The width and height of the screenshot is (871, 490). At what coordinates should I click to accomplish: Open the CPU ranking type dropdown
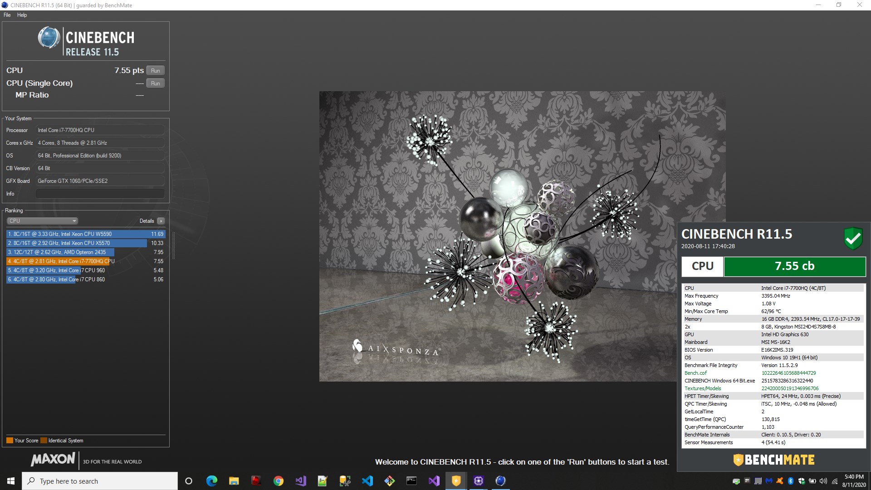click(x=43, y=221)
